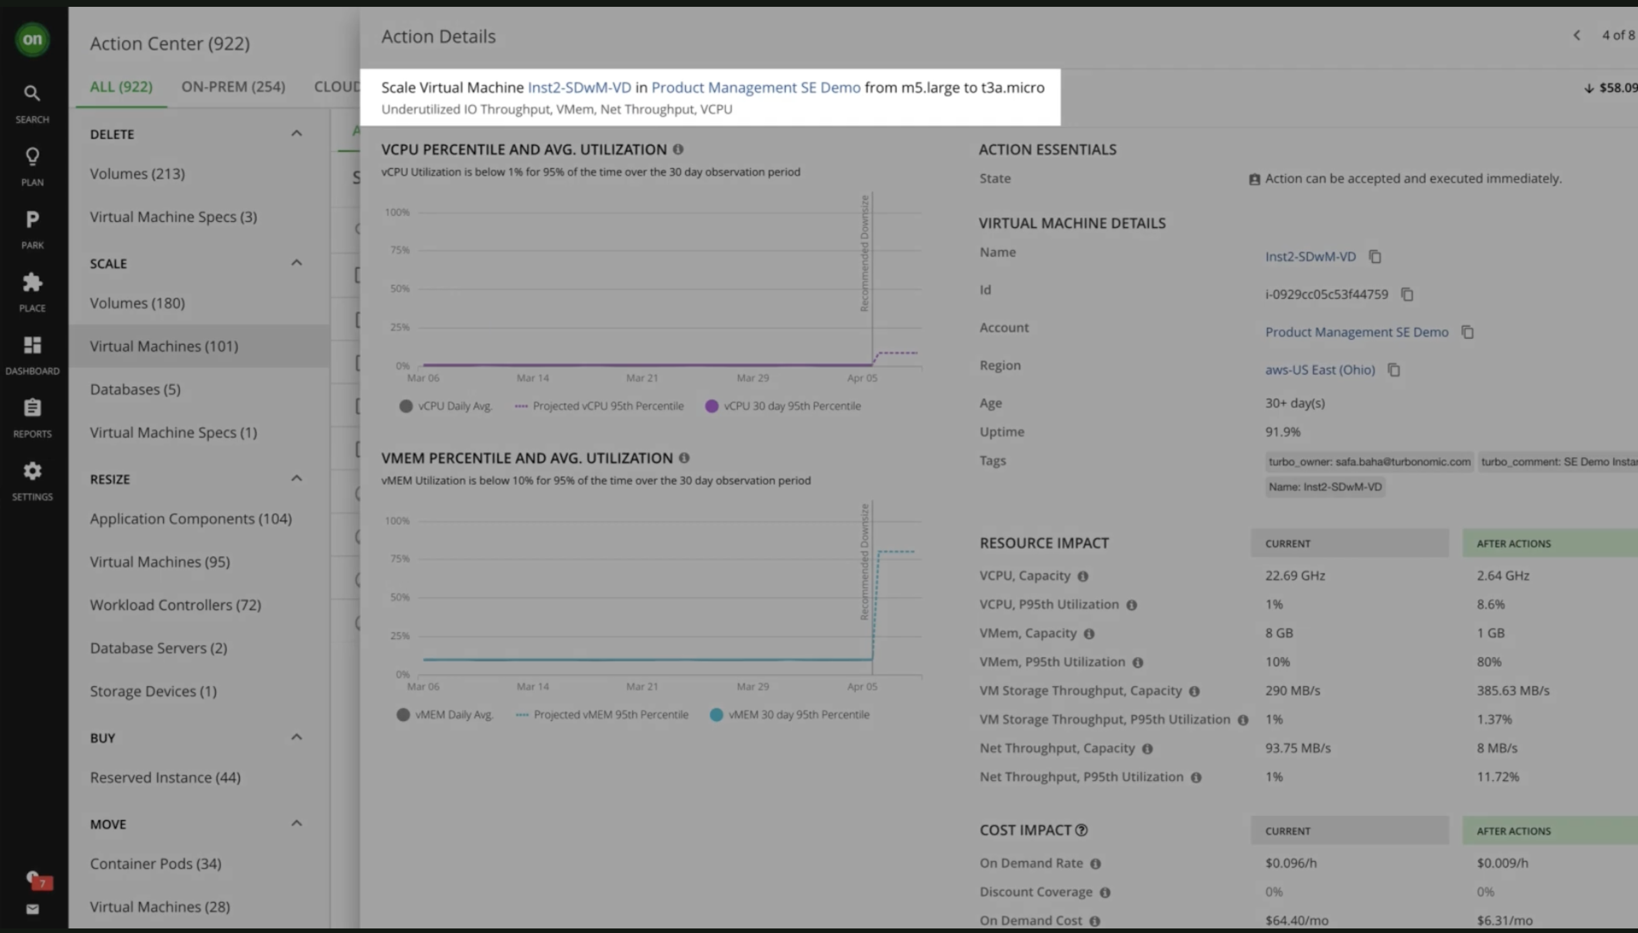Image resolution: width=1638 pixels, height=933 pixels.
Task: Collapse the SCALE category section
Action: click(296, 263)
